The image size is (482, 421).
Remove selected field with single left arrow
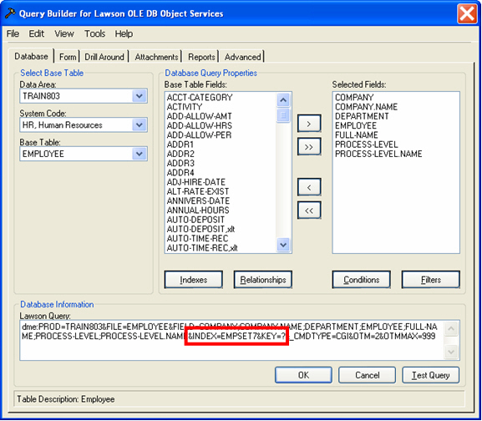[309, 187]
